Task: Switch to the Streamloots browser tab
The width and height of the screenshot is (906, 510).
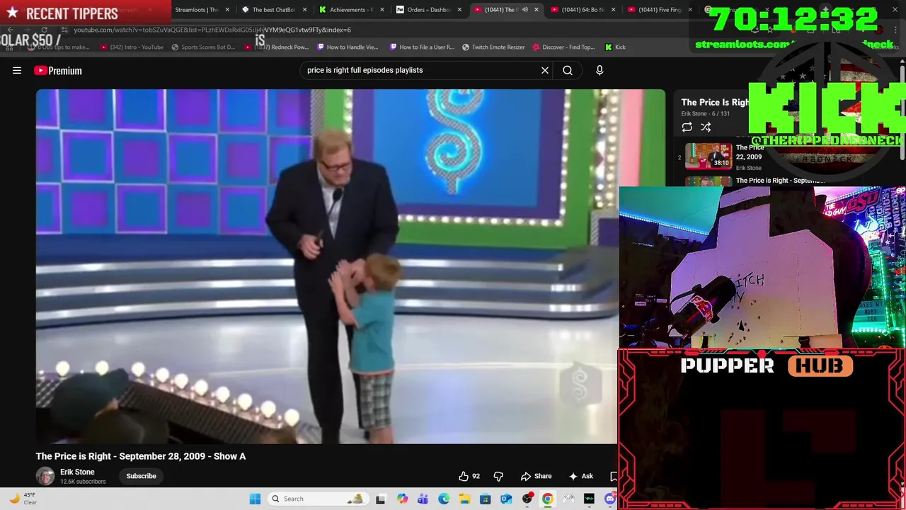Action: pyautogui.click(x=196, y=10)
